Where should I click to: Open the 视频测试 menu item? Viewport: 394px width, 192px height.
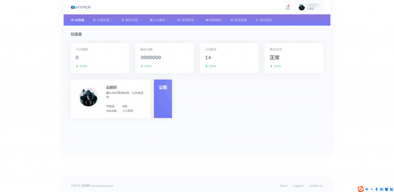coord(214,20)
